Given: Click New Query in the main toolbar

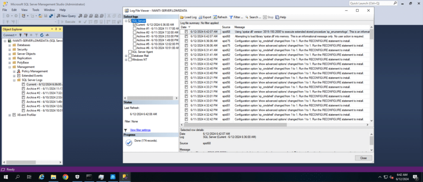Looking at the screenshot, I should (x=66, y=15).
